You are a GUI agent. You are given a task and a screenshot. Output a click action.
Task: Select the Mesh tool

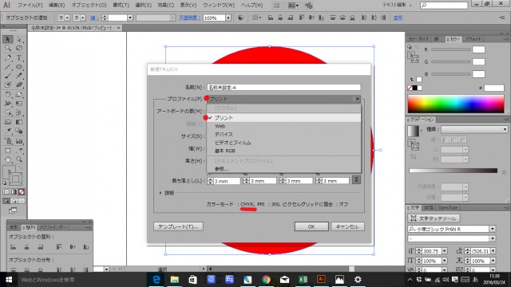click(x=8, y=122)
